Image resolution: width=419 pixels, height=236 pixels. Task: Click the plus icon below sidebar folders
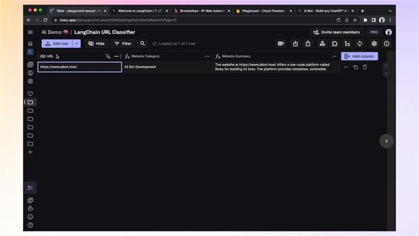(x=30, y=152)
